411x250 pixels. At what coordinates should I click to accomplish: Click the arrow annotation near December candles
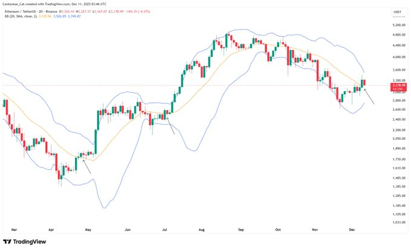tap(369, 96)
